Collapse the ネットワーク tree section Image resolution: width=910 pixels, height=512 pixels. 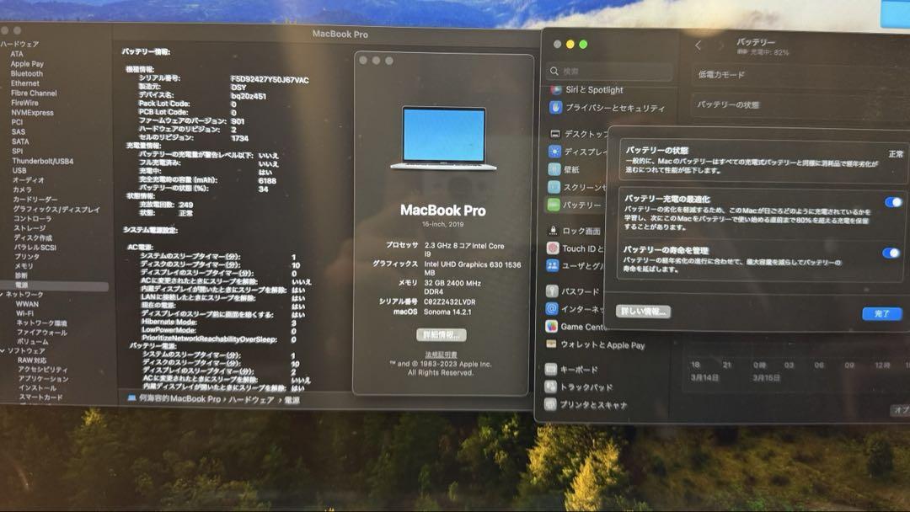(x=2, y=295)
